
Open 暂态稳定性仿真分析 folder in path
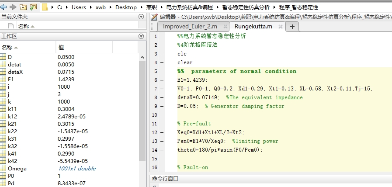click(246, 7)
